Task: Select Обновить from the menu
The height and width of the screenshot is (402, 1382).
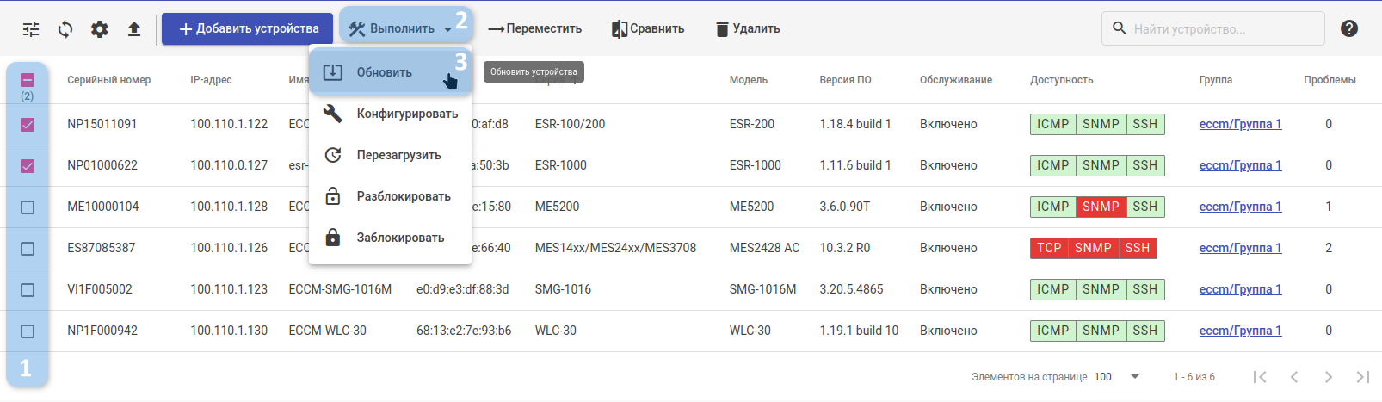Action: pos(385,72)
